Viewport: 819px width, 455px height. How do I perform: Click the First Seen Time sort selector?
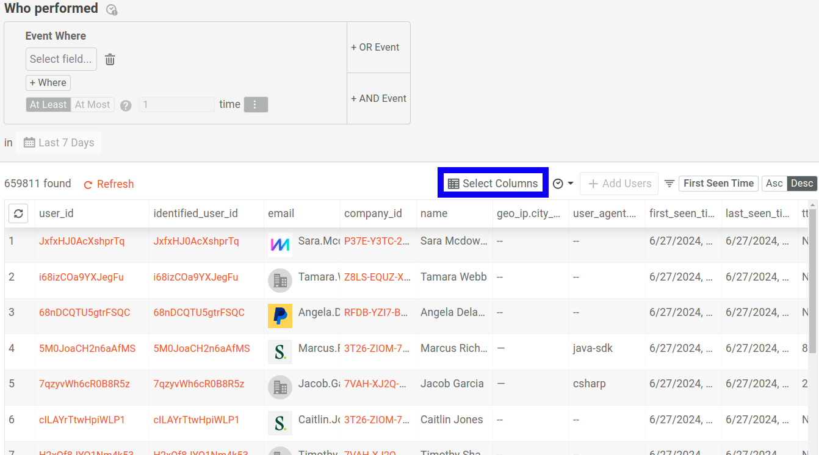pos(718,183)
